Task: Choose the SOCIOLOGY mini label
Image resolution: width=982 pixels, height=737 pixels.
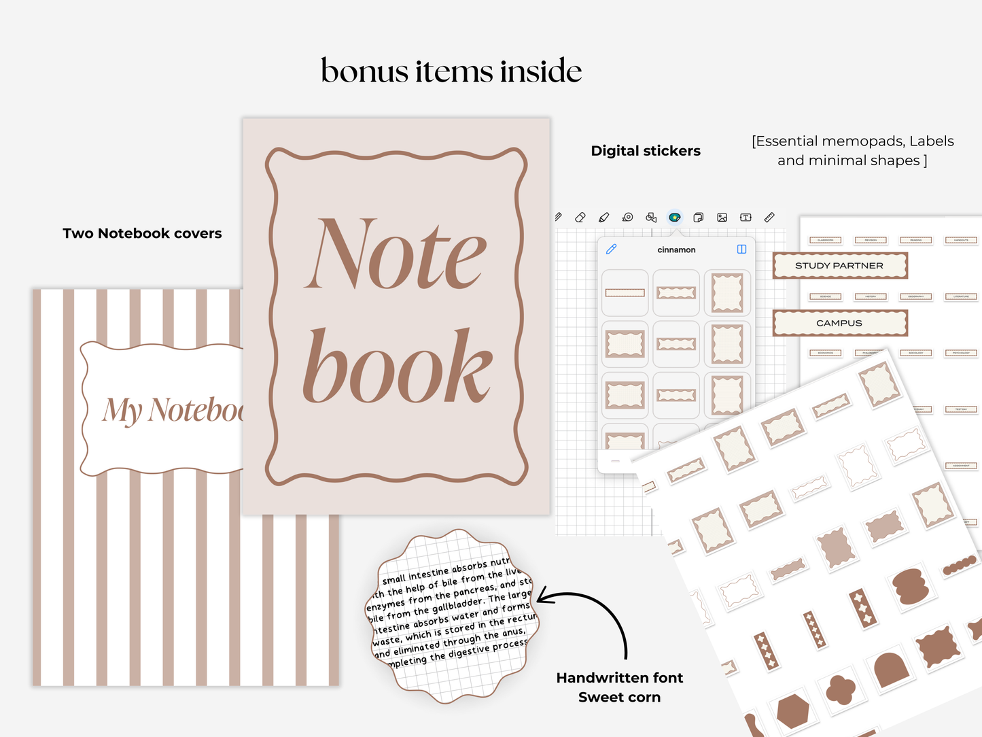Action: (916, 353)
